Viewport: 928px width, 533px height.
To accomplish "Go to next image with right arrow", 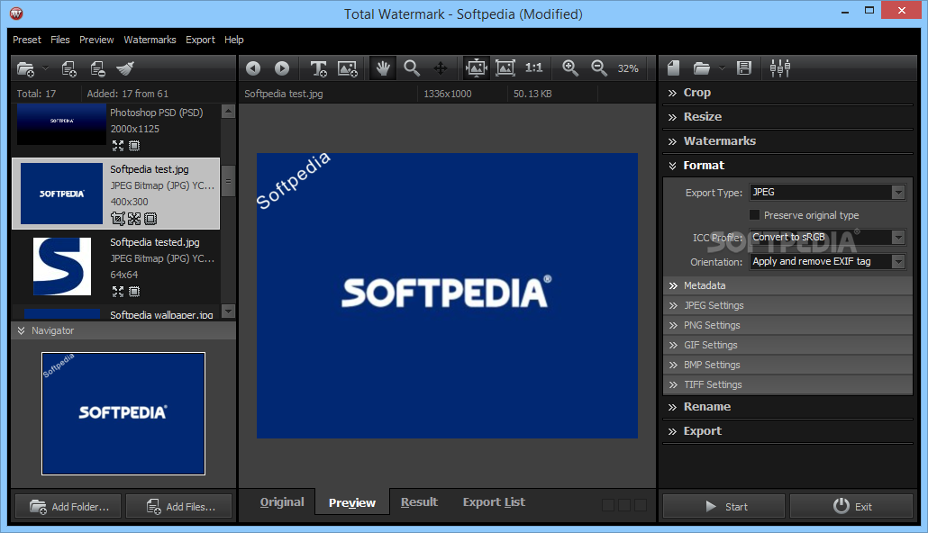I will coord(282,68).
